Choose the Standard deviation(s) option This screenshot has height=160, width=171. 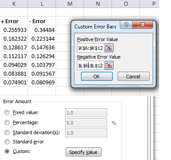7,132
